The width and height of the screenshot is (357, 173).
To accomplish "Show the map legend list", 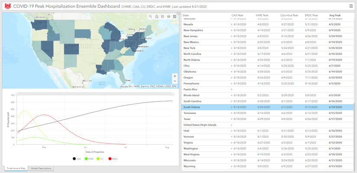I will tap(162, 16).
